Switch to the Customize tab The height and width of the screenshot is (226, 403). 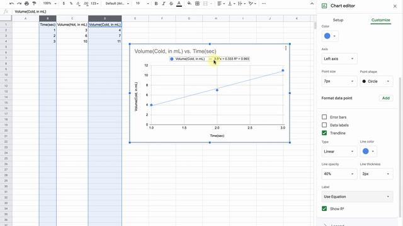[x=380, y=20]
